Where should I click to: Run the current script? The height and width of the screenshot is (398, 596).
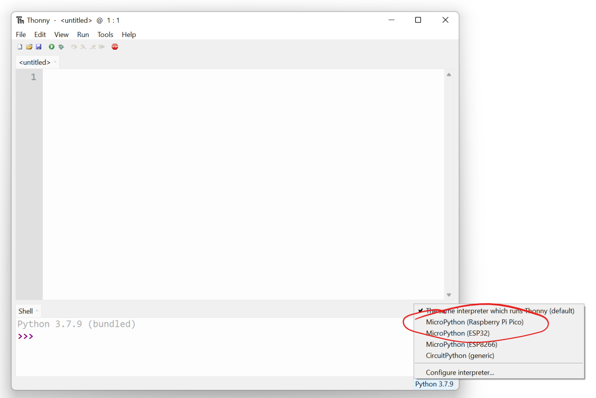51,47
